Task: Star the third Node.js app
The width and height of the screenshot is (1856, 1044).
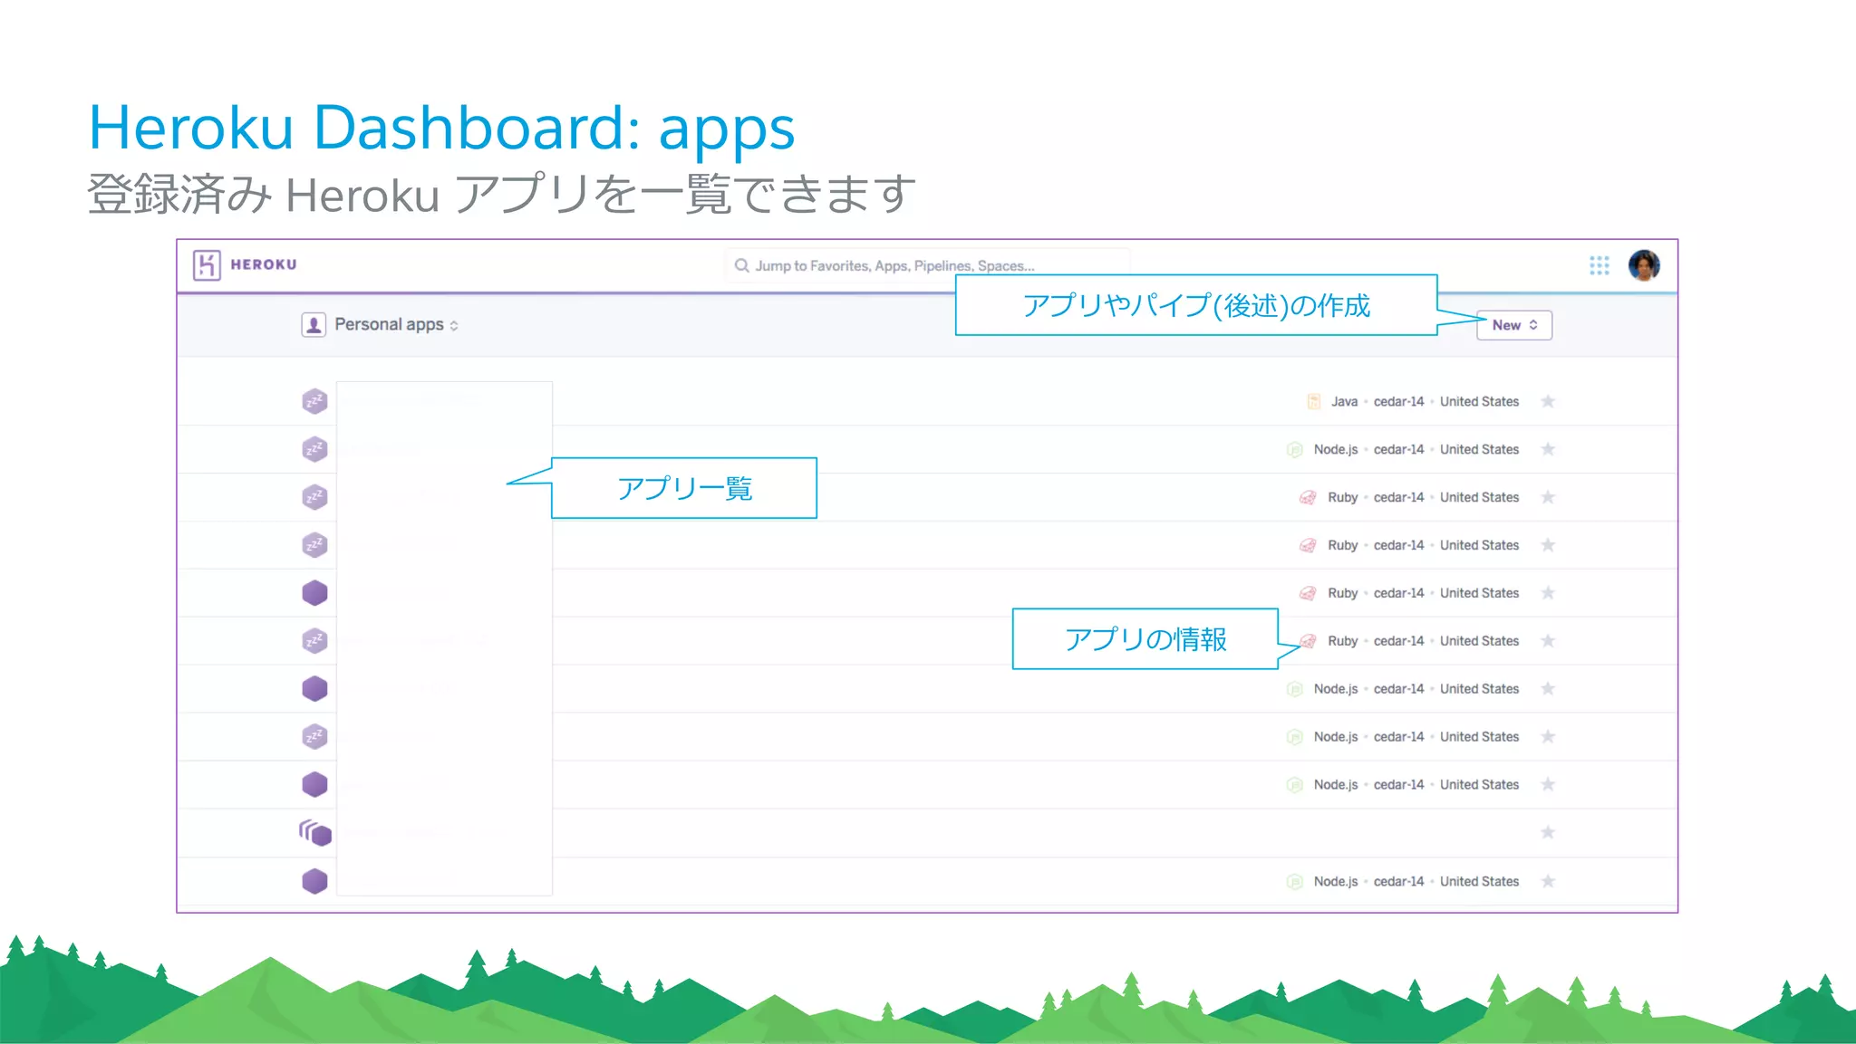Action: pyautogui.click(x=1548, y=737)
